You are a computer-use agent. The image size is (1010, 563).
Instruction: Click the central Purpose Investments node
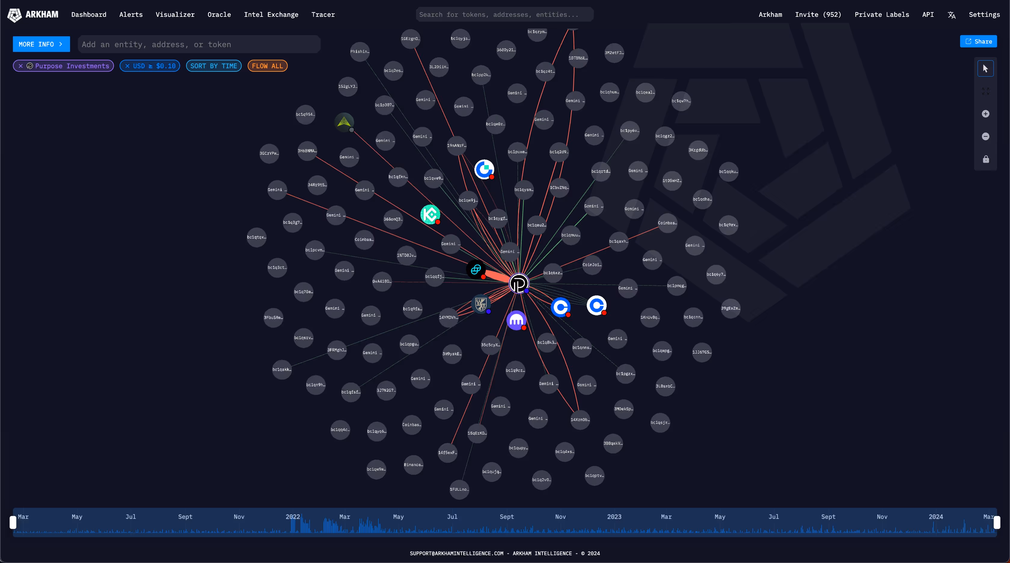click(519, 284)
